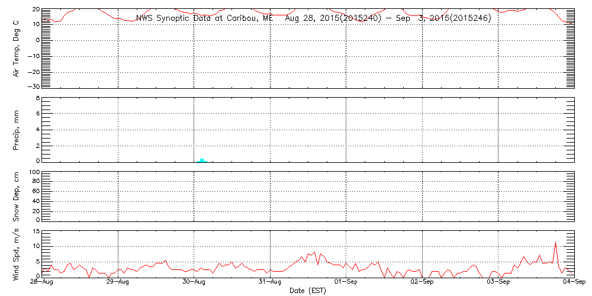
Task: Click the 'Precip, mm' axis label
Action: coord(17,129)
